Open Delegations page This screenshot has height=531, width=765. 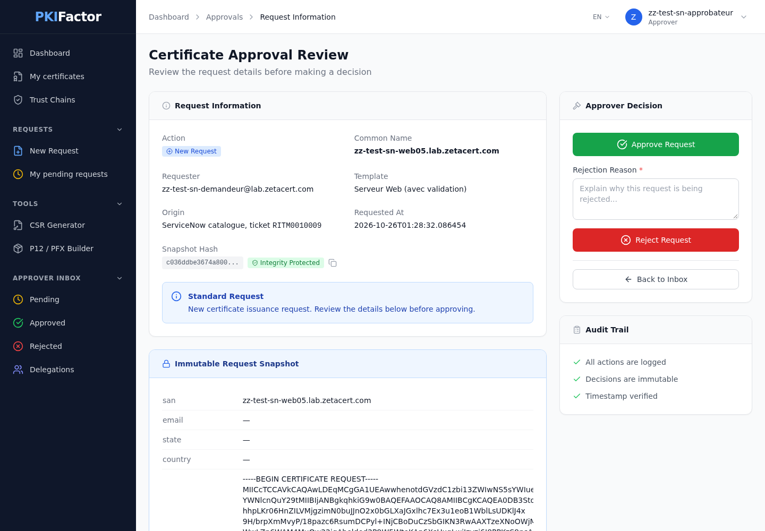[68, 370]
